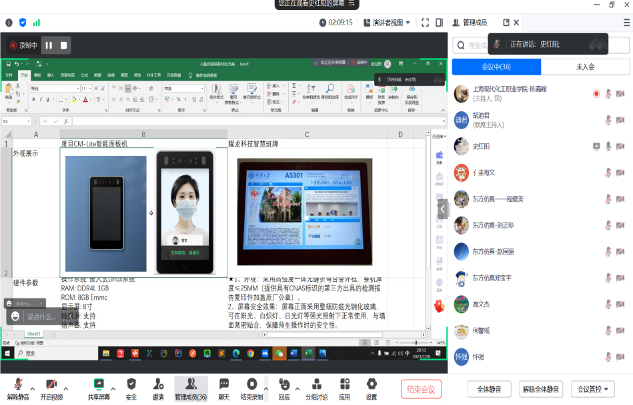Pause the recording
The width and height of the screenshot is (633, 405).
[x=49, y=45]
